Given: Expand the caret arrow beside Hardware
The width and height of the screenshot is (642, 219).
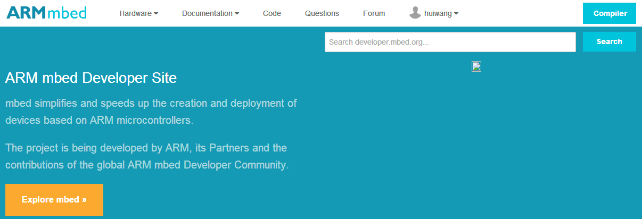Looking at the screenshot, I should point(156,14).
